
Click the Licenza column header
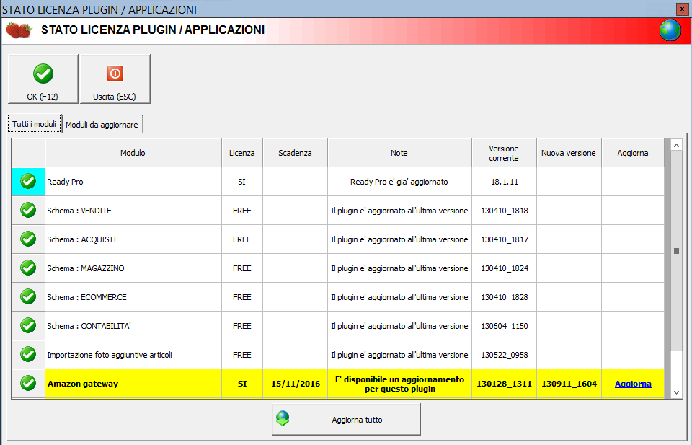click(242, 153)
